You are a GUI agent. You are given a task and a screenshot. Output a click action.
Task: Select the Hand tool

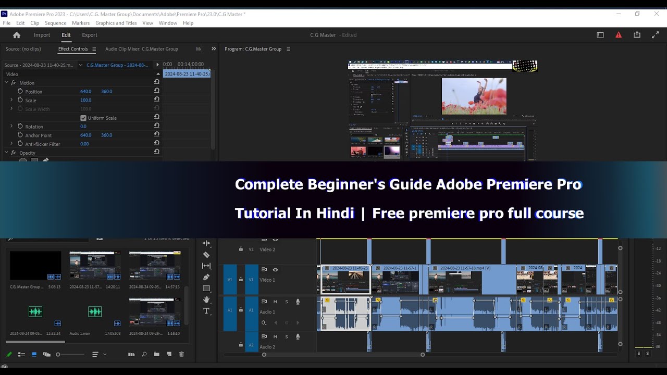pyautogui.click(x=206, y=299)
